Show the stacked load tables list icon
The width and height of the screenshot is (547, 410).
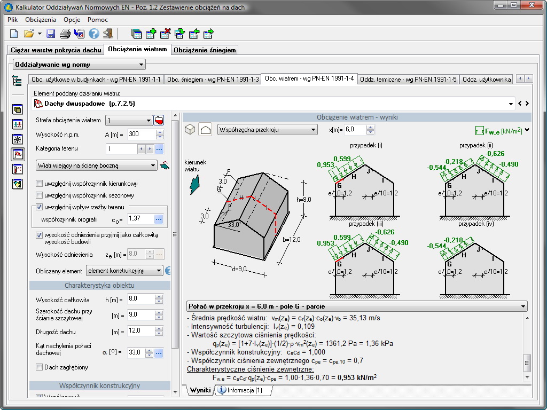point(136,34)
